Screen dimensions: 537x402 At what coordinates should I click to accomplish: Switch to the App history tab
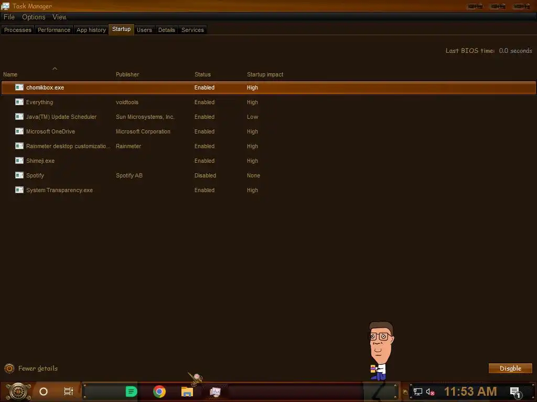[91, 30]
